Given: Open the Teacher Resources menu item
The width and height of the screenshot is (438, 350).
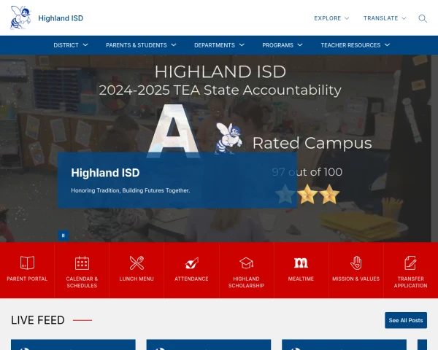Looking at the screenshot, I should 350,45.
